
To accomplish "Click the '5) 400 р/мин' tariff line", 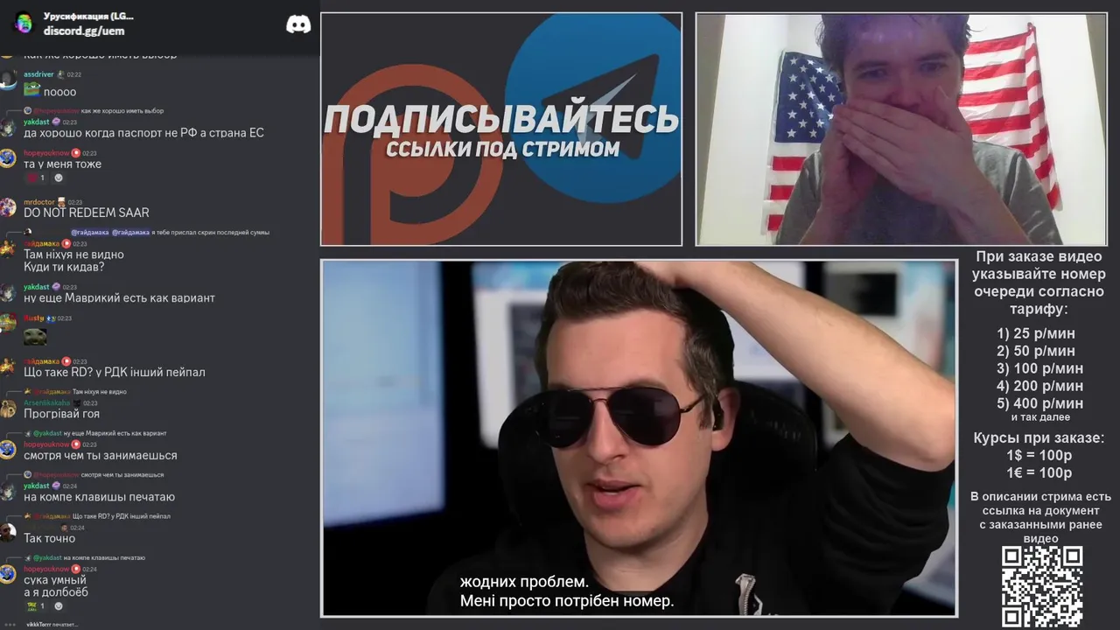I will coord(1039,403).
